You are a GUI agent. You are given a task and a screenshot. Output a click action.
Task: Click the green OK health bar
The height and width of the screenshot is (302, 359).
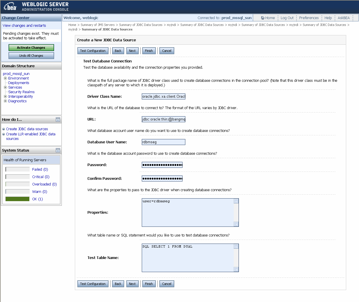[17, 199]
